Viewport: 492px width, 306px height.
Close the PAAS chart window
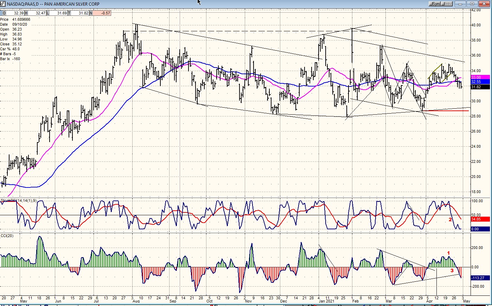[x=485, y=4]
